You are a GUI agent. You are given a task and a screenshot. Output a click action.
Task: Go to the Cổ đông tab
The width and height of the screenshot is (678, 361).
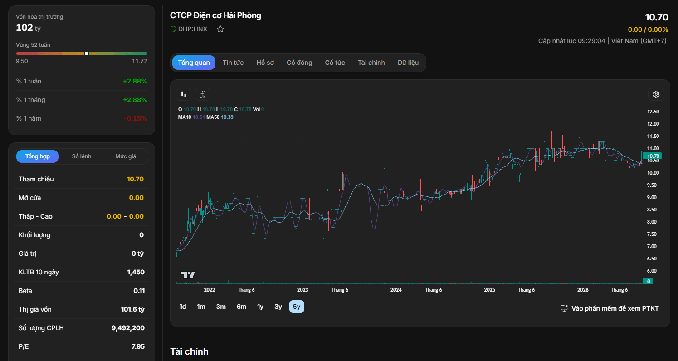pyautogui.click(x=299, y=63)
